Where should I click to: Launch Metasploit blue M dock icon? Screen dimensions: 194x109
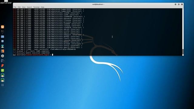coord(2,41)
